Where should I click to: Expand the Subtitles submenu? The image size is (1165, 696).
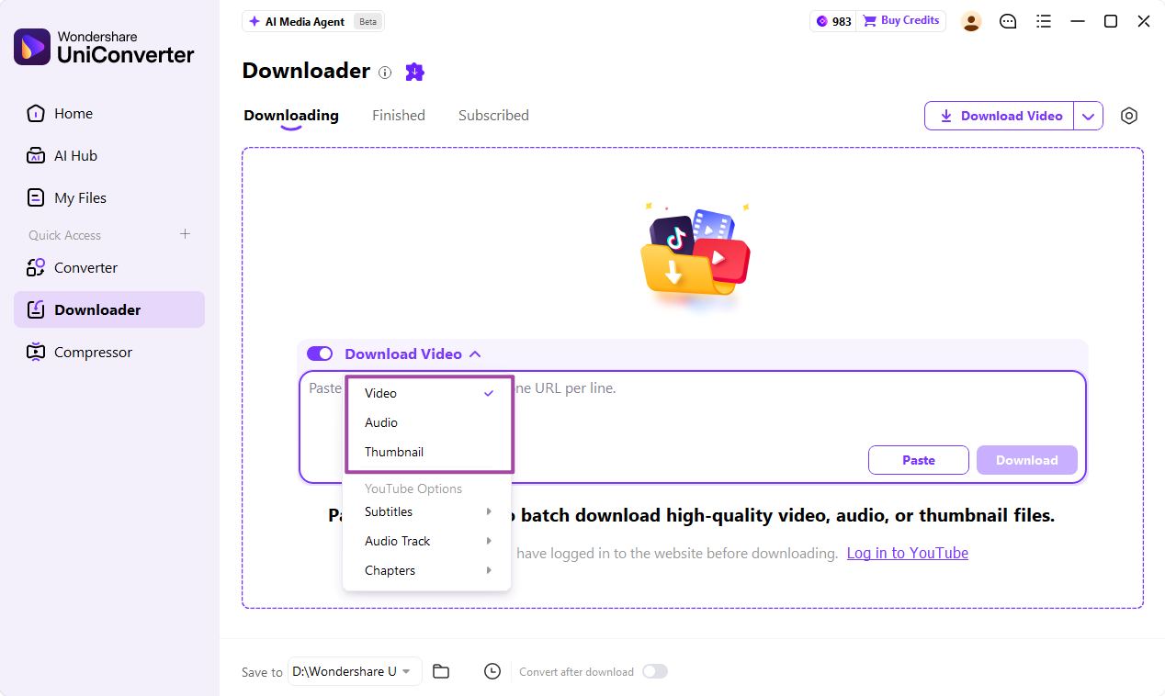[x=426, y=511]
